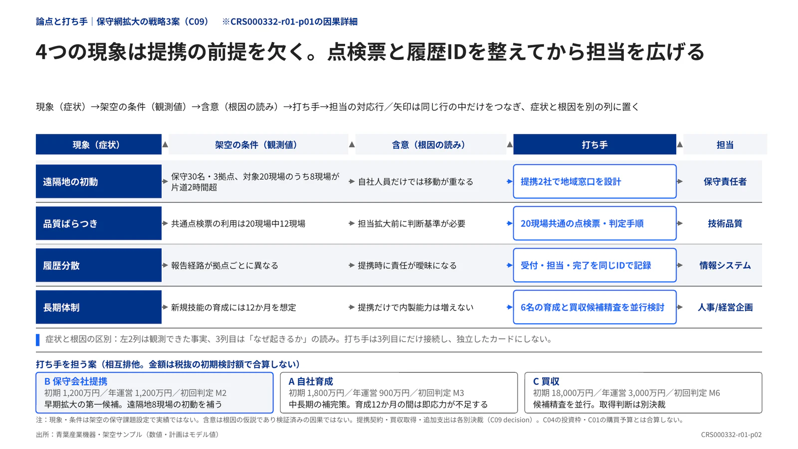Screen dimensions: 798x449
Task: Click 提携2社で地域窓口を設計 card
Action: click(x=595, y=182)
